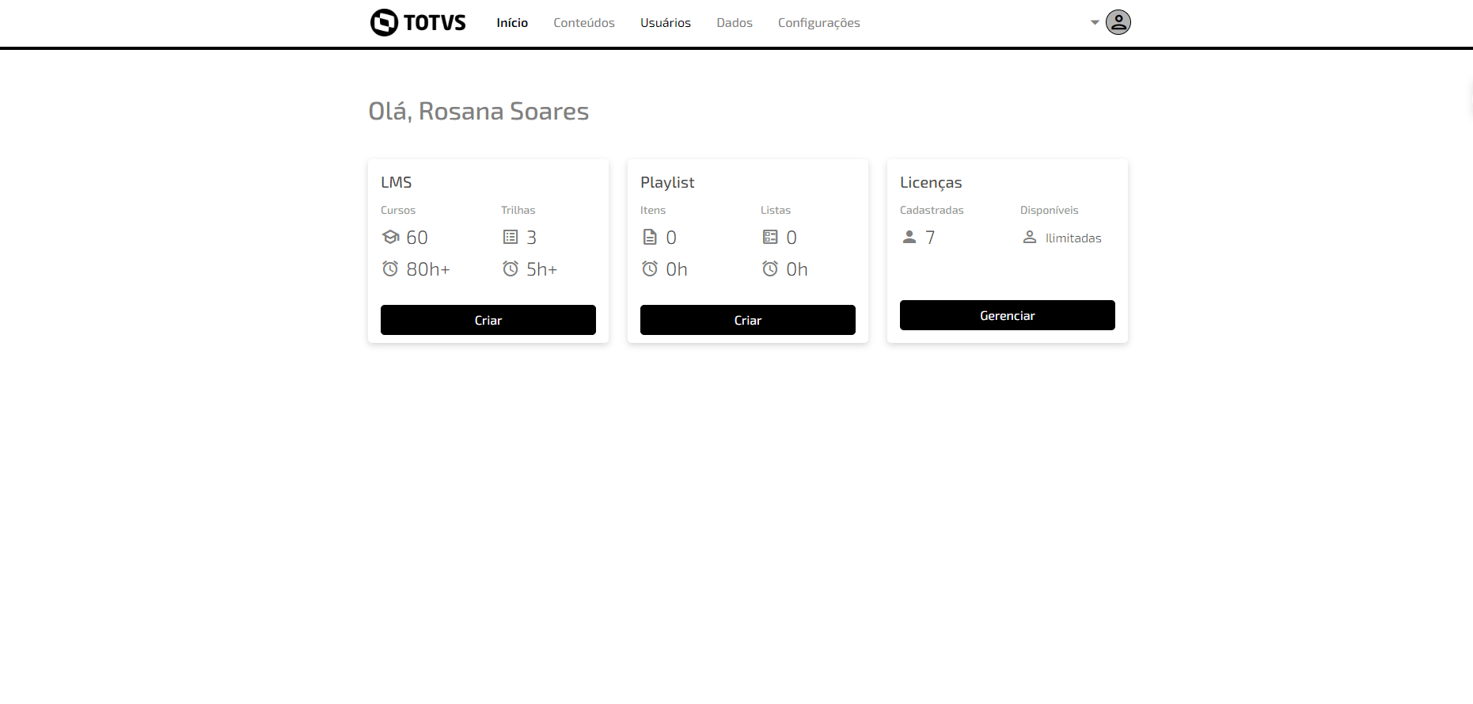Expand the account dropdown arrow
This screenshot has width=1473, height=704.
(1095, 22)
